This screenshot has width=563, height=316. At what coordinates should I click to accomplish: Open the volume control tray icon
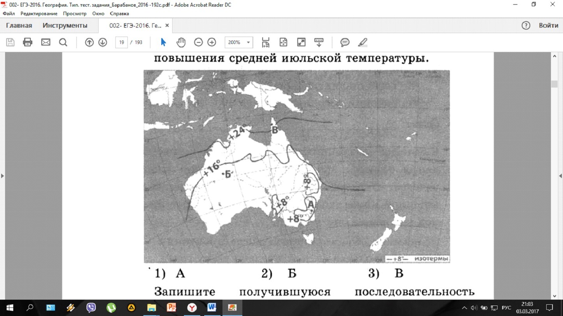[475, 308]
